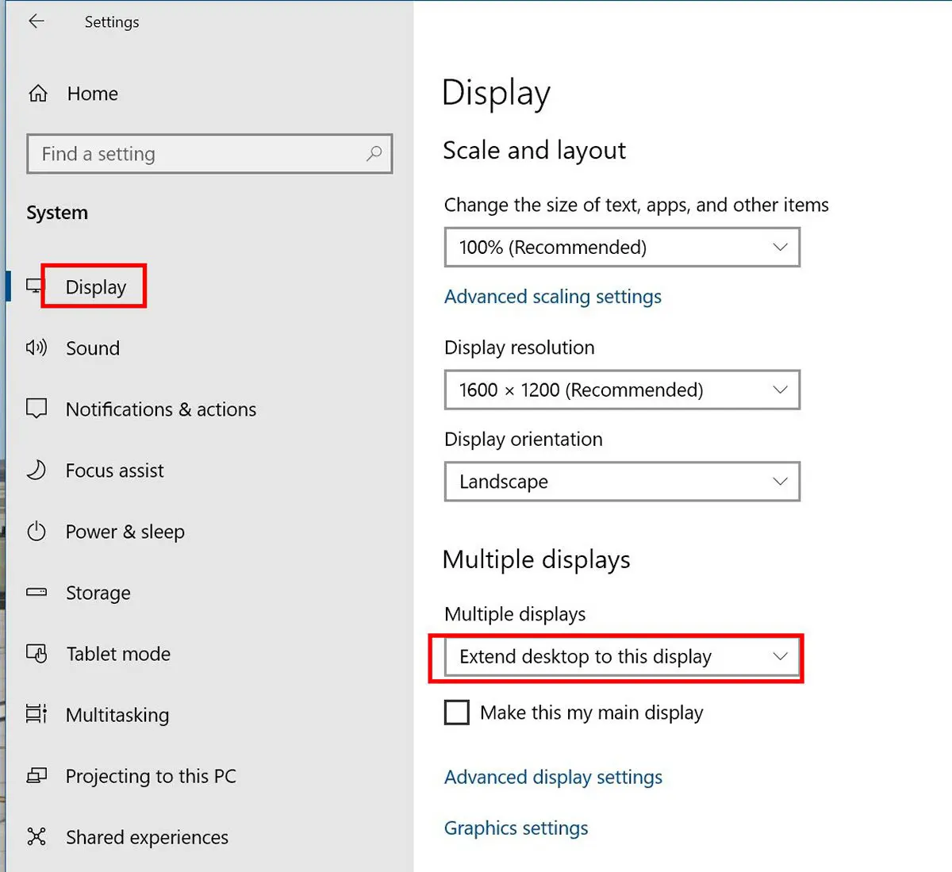Open Advanced scaling settings link

553,297
